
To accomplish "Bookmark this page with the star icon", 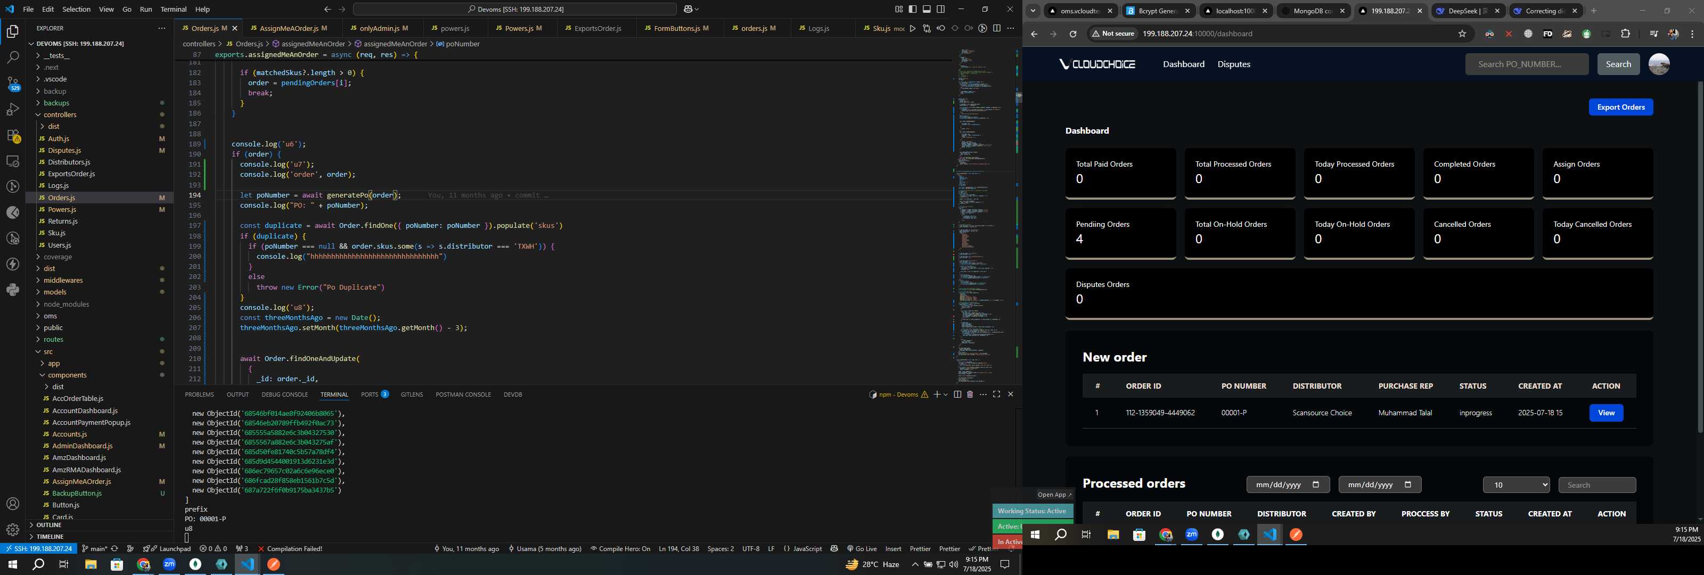I will (1462, 34).
